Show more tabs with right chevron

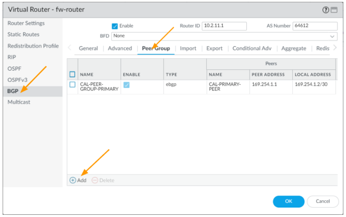coord(335,47)
